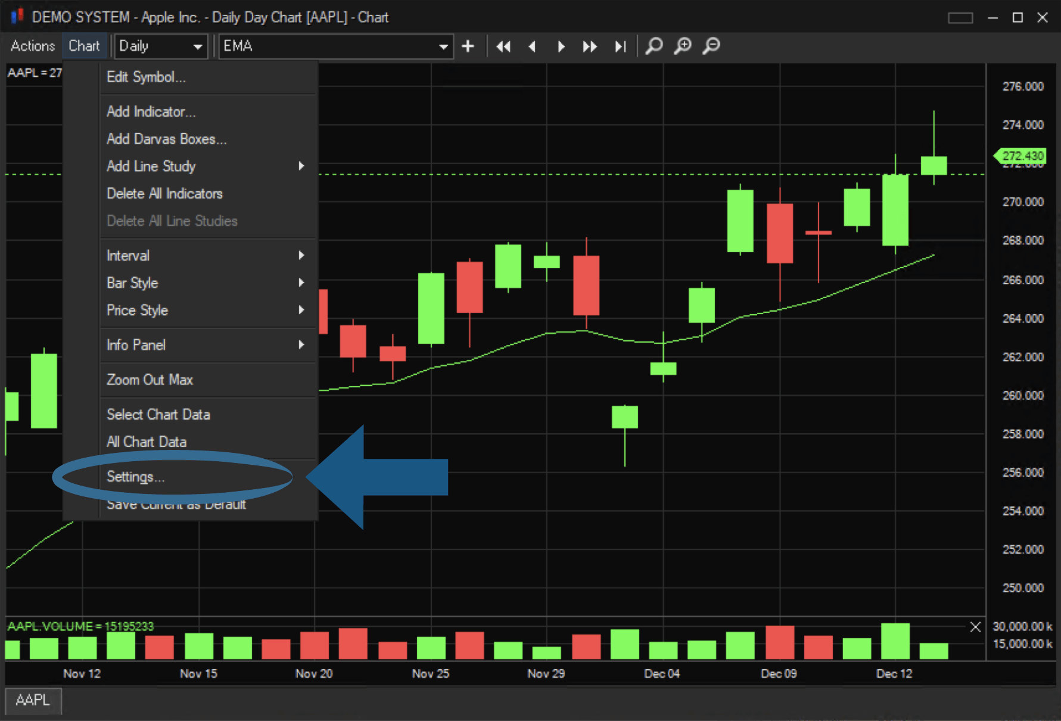1061x721 pixels.
Task: Open Settings from the Chart menu
Action: click(x=136, y=477)
